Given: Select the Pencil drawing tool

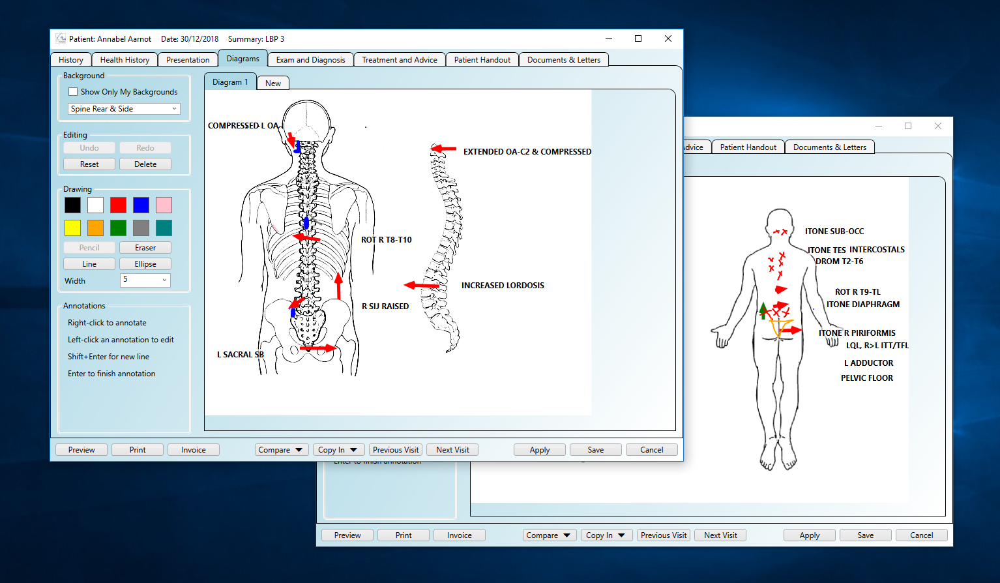Looking at the screenshot, I should coord(89,247).
